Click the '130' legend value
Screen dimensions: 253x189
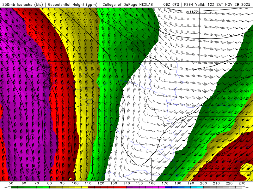(x=114, y=183)
